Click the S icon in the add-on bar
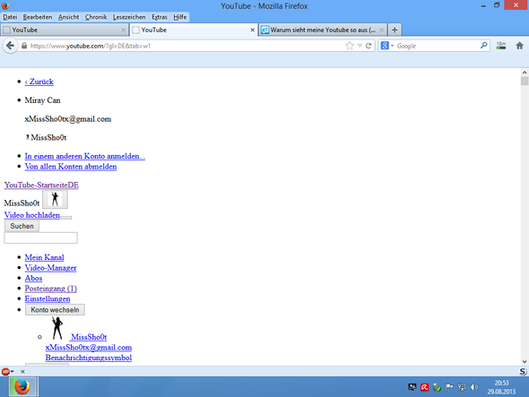Image resolution: width=529 pixels, height=397 pixels. (x=523, y=371)
